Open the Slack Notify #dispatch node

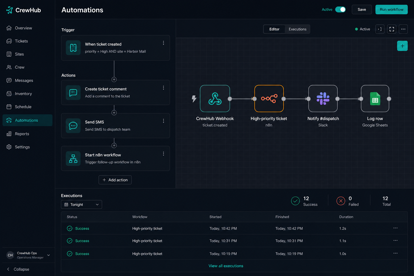323,99
